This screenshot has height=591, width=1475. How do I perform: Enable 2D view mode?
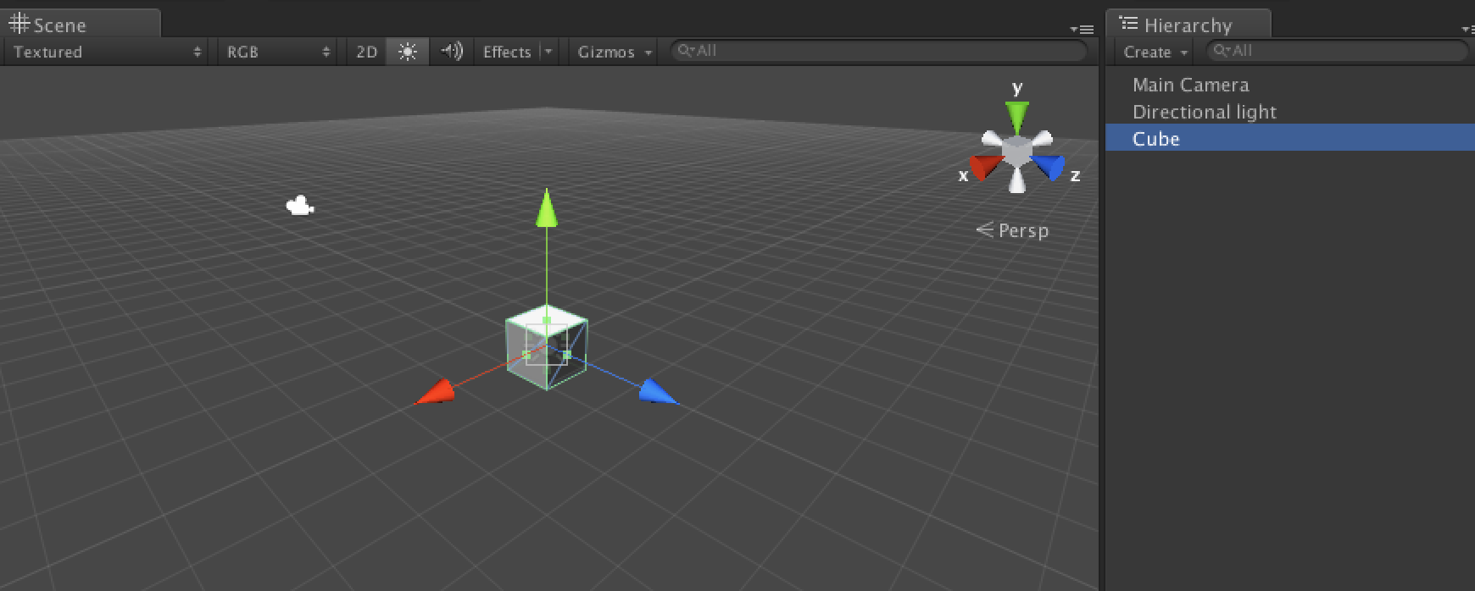(x=366, y=52)
